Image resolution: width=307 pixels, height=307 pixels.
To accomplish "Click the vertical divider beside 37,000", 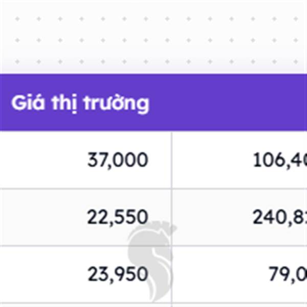I will (172, 160).
